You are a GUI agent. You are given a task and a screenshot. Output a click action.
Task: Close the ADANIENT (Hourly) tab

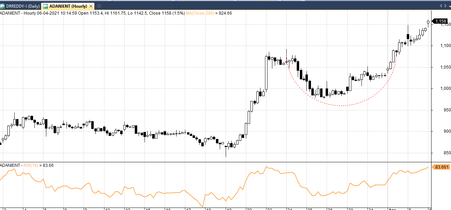coord(91,6)
